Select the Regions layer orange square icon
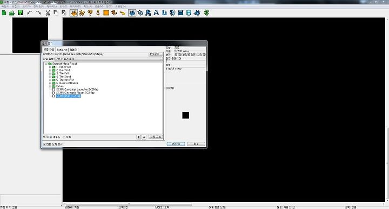 pos(106,13)
